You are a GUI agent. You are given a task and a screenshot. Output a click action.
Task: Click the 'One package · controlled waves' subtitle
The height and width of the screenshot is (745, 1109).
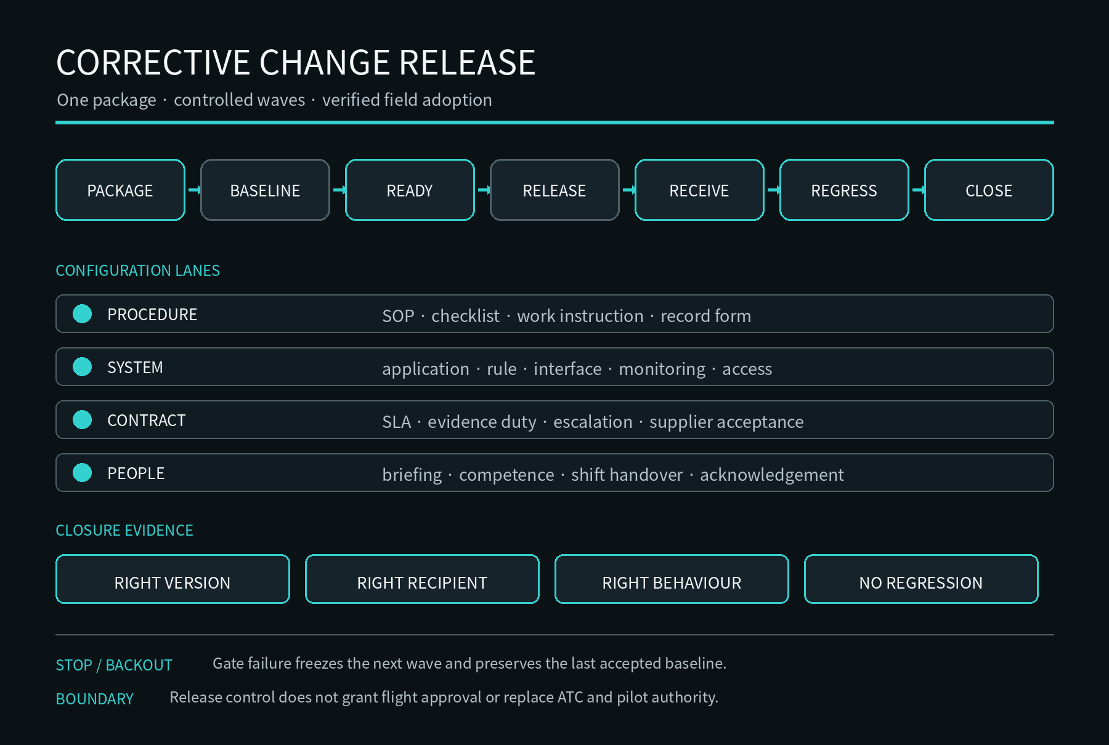(x=274, y=100)
